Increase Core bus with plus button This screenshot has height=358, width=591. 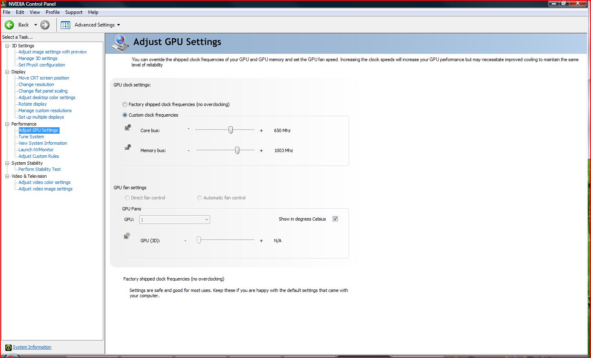(x=261, y=130)
